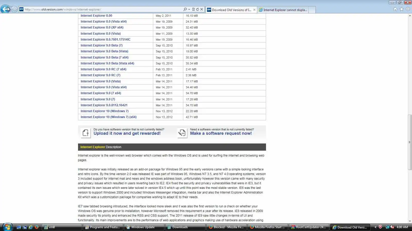The height and width of the screenshot is (231, 412).
Task: Toggle Compatibility View icon in address bar
Action: [x=193, y=9]
